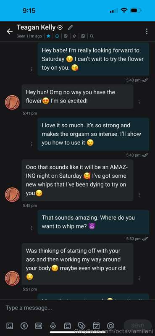This screenshot has height=336, width=155.
Task: Click the pencil icon beside Teagan Kelly
Action: (70, 27)
